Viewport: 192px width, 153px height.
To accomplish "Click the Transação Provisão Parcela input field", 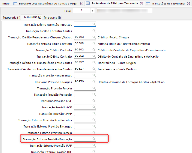I will (x=83, y=88).
